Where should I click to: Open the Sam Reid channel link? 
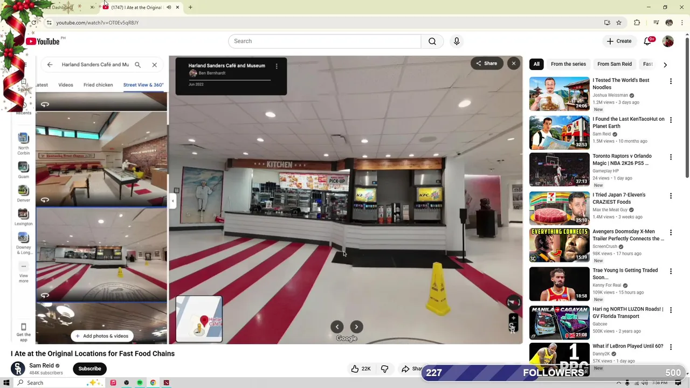pos(42,365)
